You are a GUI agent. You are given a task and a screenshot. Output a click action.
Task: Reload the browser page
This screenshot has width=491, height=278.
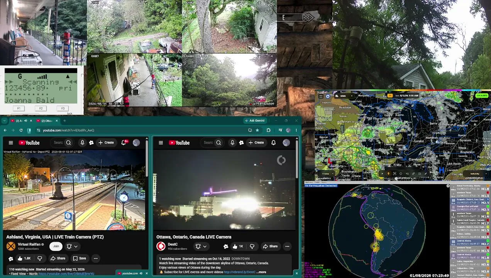tap(21, 131)
